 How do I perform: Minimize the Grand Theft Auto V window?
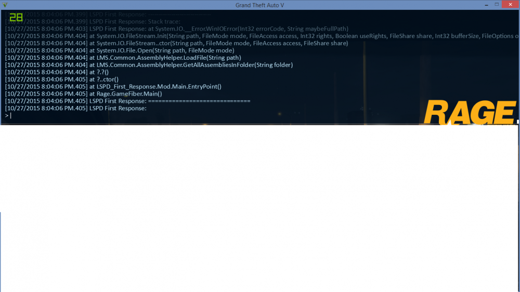(x=486, y=5)
